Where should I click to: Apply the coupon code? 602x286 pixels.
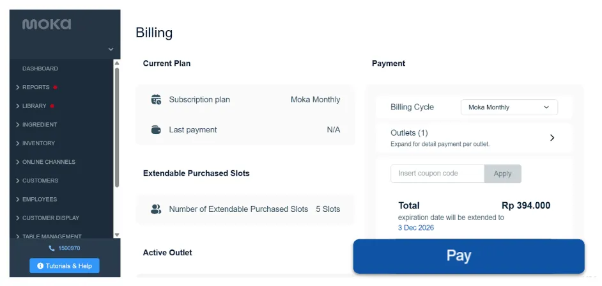tap(502, 174)
